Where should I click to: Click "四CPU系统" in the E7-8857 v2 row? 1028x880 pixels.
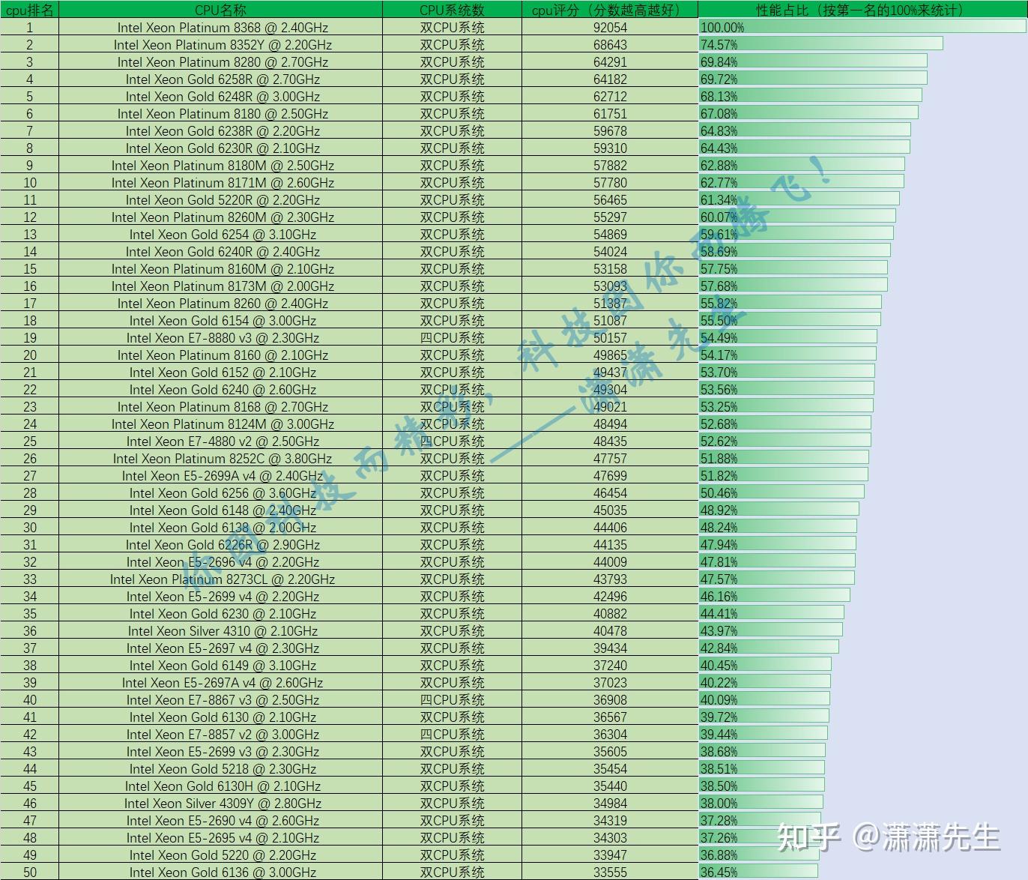tap(452, 735)
